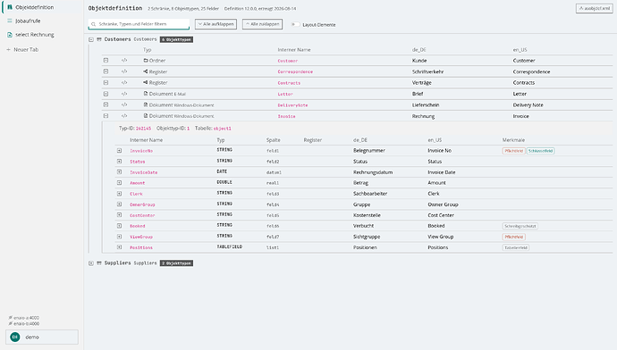Click the cabinet icon next to Customers
The width and height of the screenshot is (617, 350).
point(99,39)
